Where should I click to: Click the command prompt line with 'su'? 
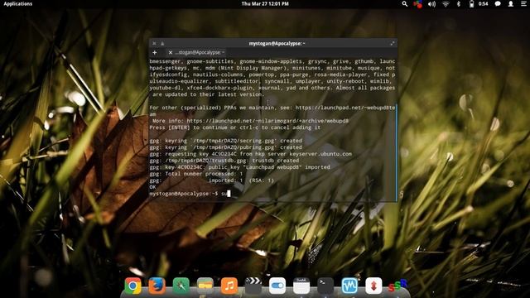(190, 194)
